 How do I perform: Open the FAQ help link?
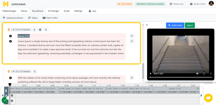(x=93, y=11)
